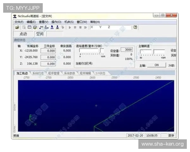Open the 机床(S) menu

click(x=69, y=22)
